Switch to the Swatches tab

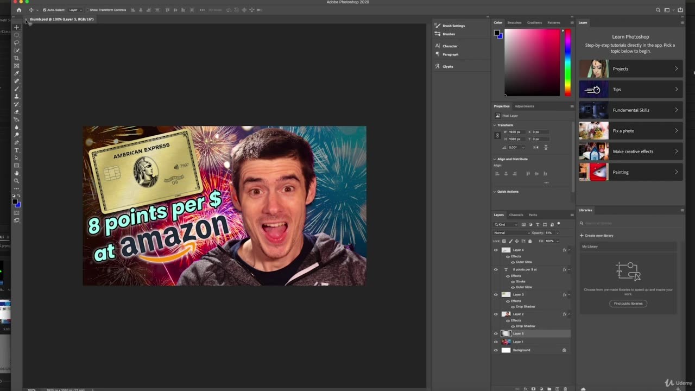(x=514, y=23)
